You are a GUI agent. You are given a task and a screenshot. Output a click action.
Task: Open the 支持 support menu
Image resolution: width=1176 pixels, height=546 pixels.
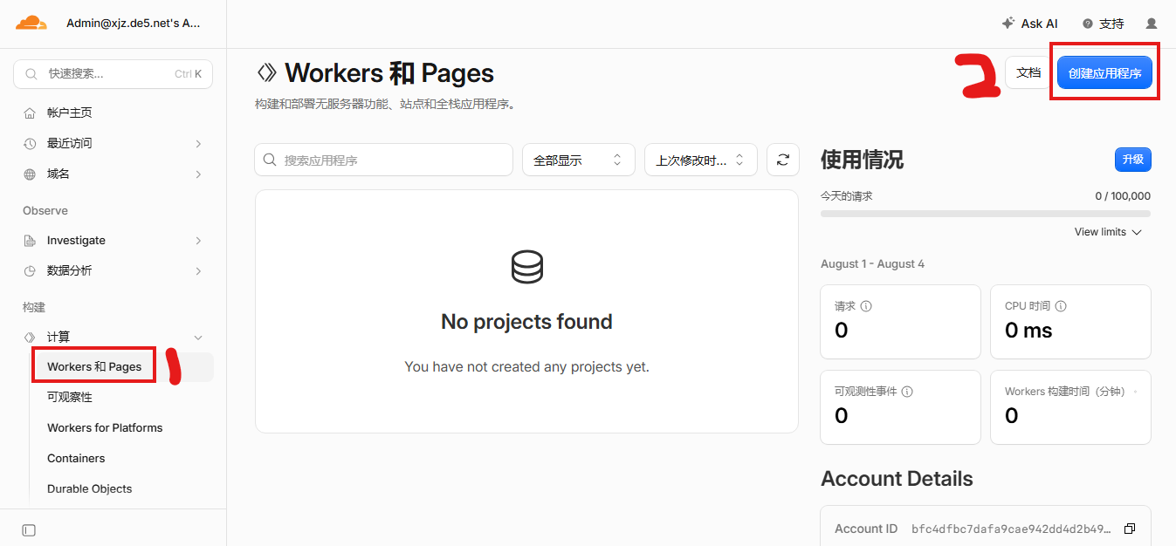[1104, 24]
